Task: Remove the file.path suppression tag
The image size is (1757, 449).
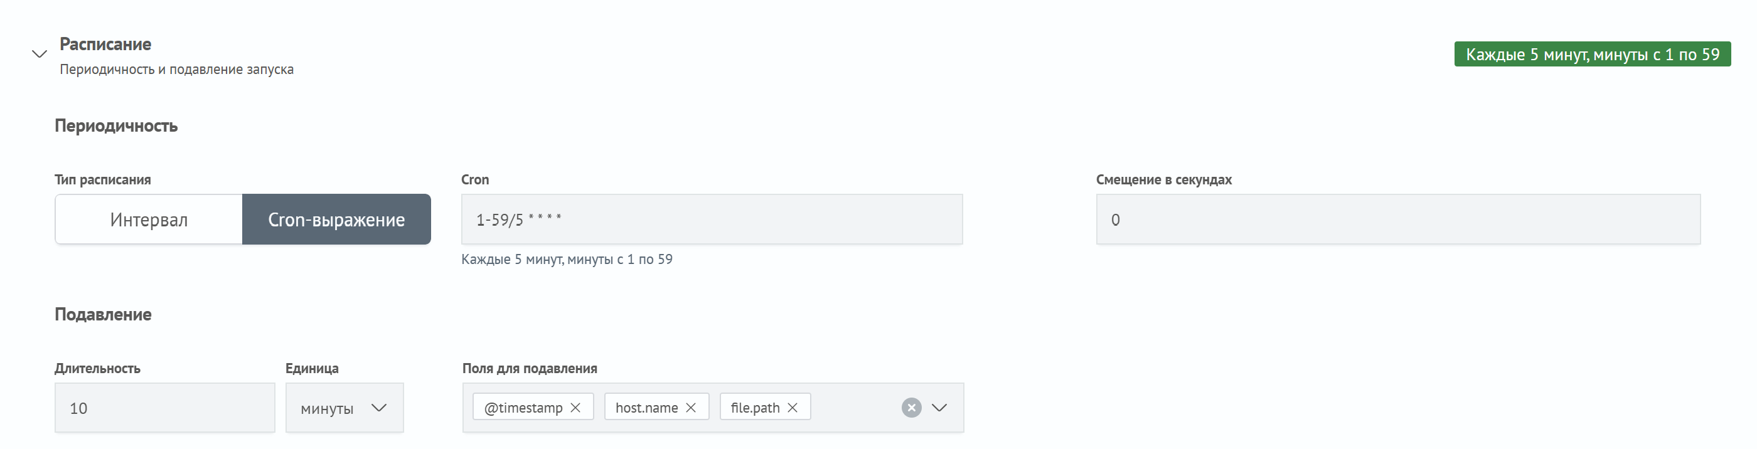Action: [x=793, y=408]
